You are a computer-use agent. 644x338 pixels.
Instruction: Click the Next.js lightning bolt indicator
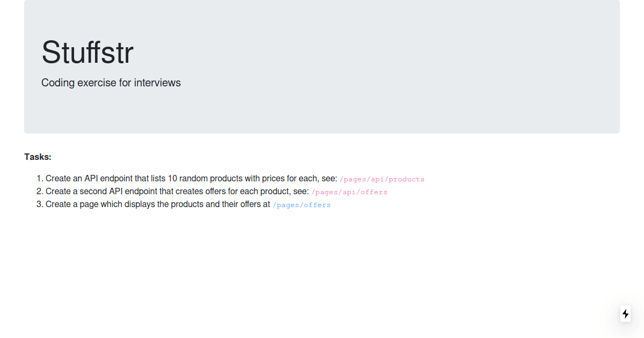(x=625, y=314)
